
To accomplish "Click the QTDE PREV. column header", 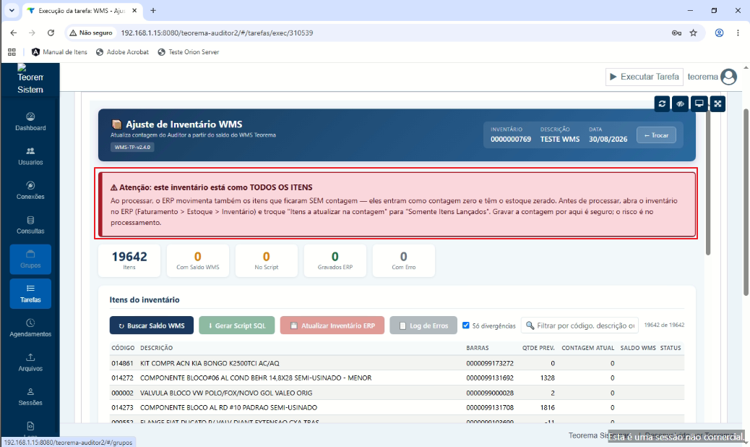I will pos(538,348).
